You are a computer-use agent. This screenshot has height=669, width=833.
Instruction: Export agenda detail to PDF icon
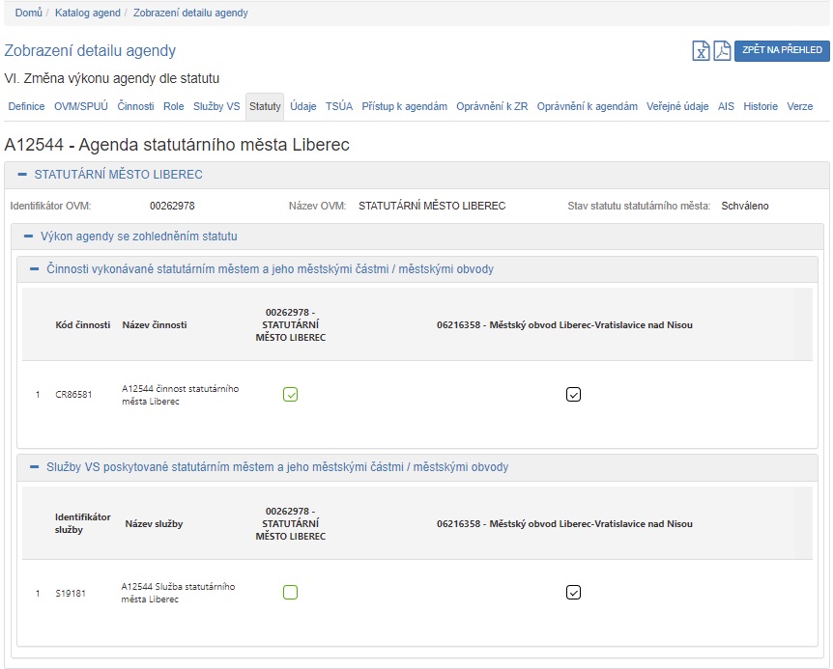[x=722, y=51]
